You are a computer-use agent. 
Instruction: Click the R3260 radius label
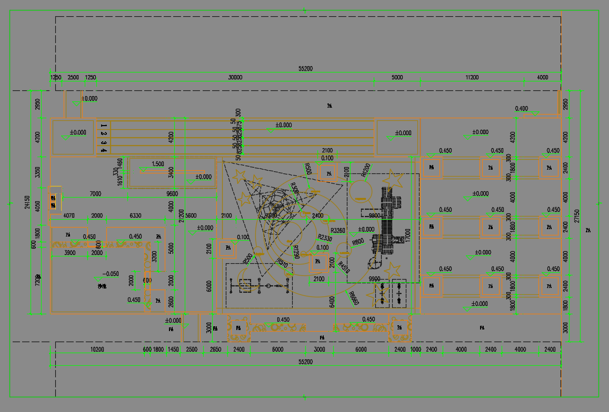pyautogui.click(x=338, y=231)
